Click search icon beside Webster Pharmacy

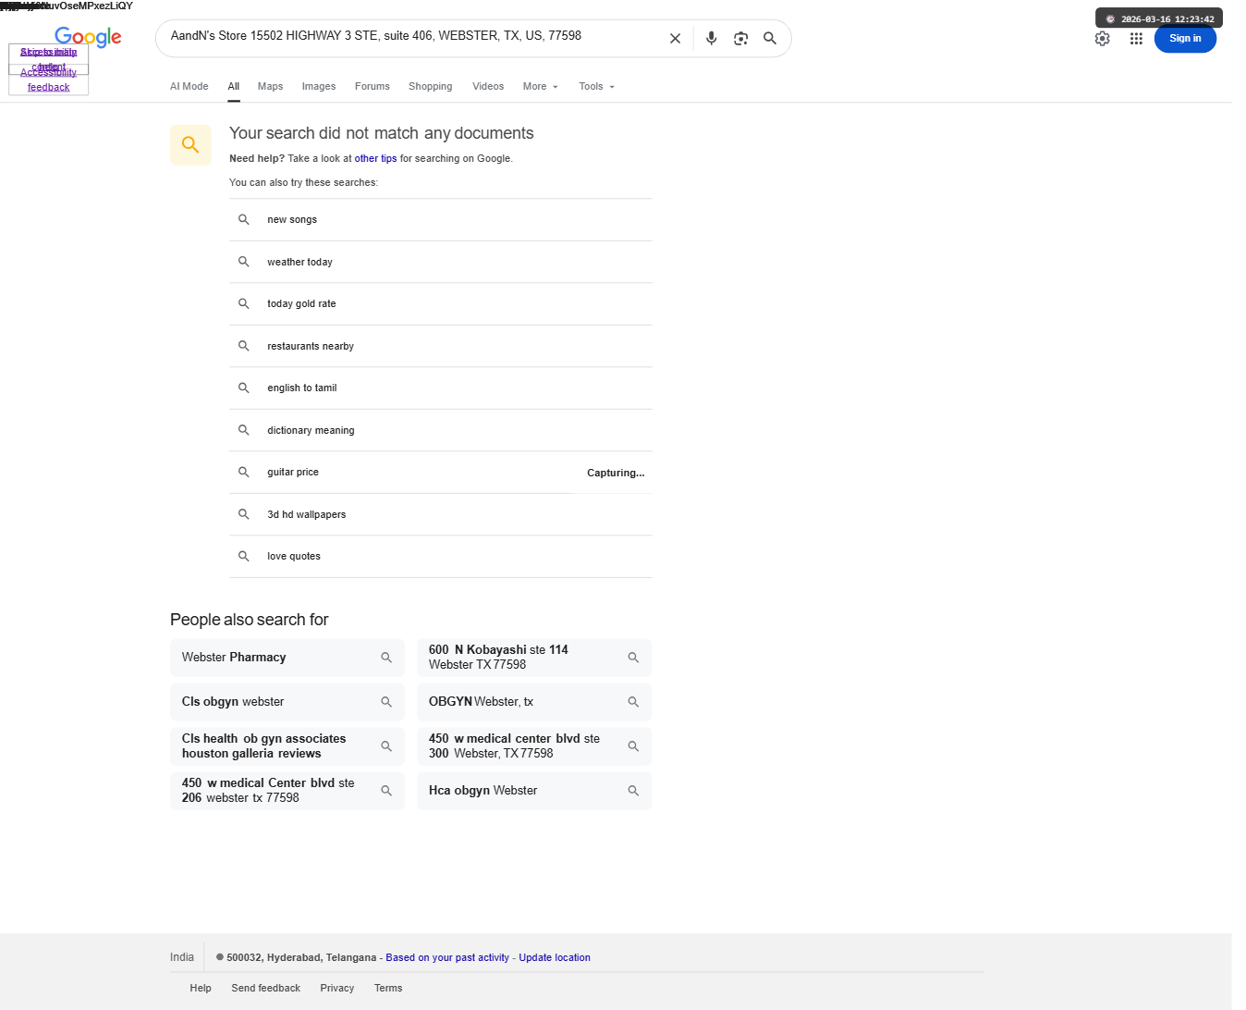(x=386, y=658)
